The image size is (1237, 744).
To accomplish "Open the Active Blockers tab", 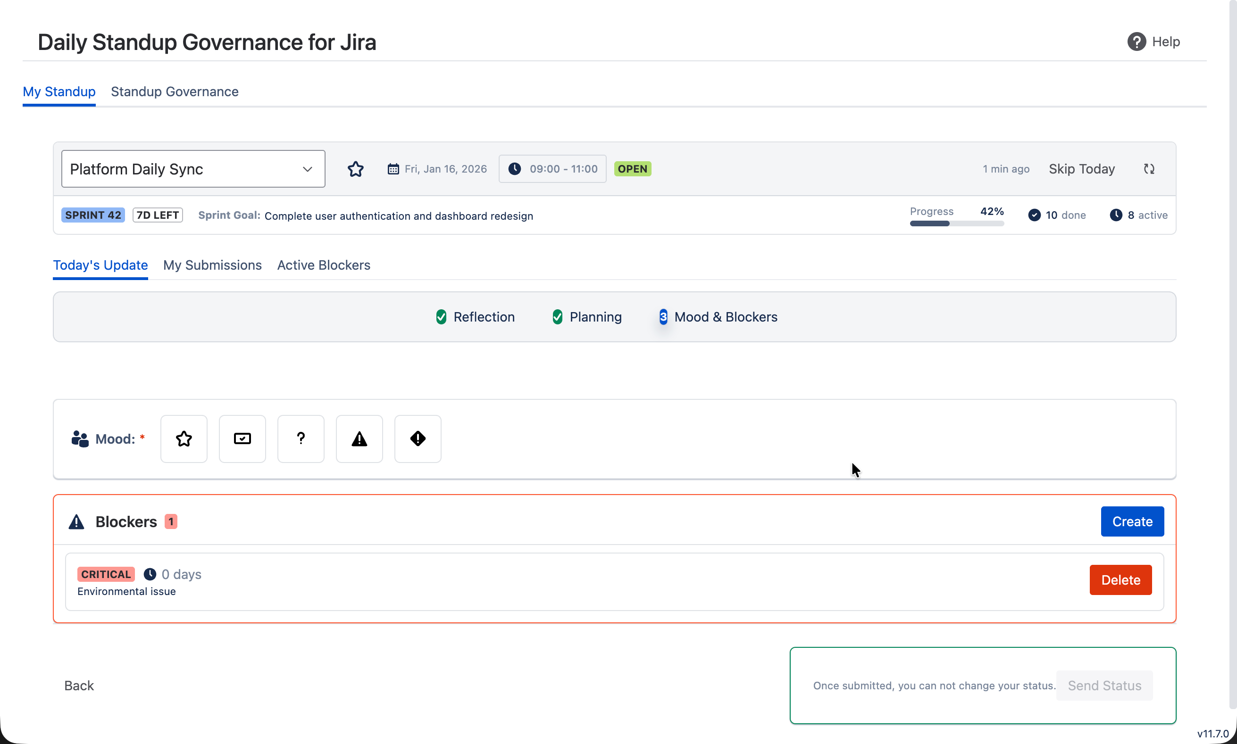I will (x=324, y=265).
